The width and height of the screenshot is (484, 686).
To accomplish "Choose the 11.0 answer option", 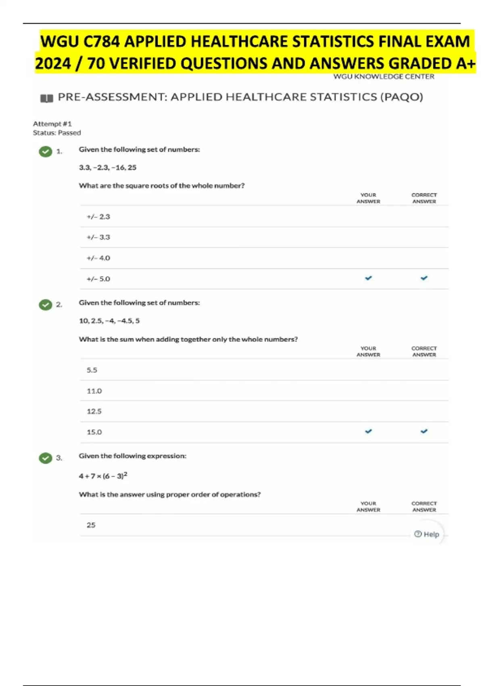I will tap(94, 391).
